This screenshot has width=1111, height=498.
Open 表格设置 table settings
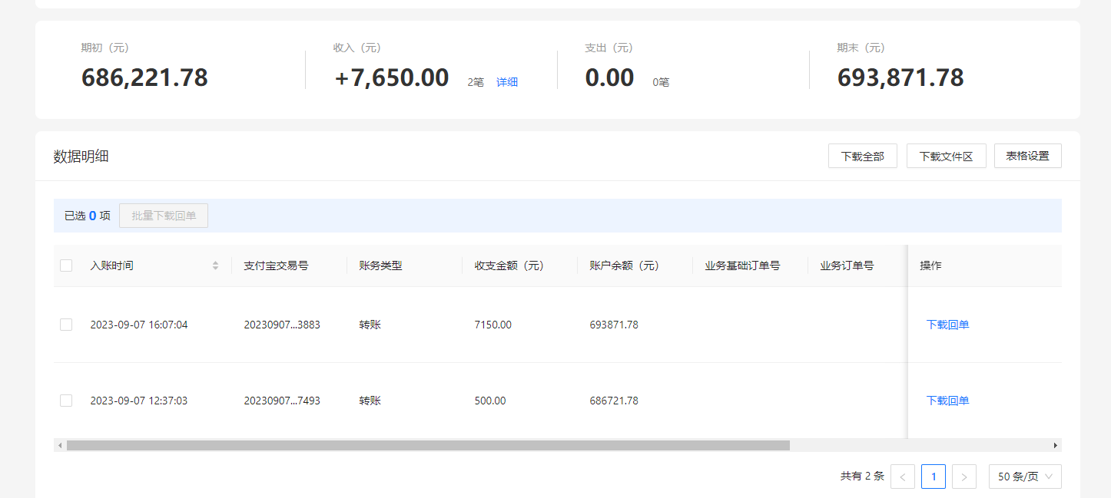(1028, 156)
